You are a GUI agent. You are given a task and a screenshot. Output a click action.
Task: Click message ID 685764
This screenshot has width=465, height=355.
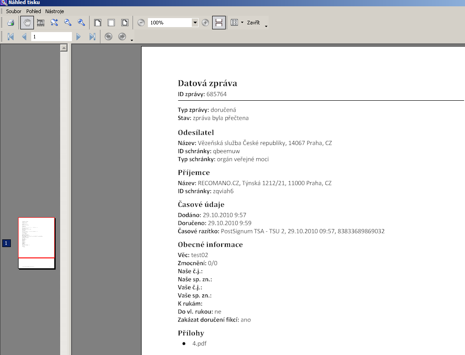tap(217, 94)
